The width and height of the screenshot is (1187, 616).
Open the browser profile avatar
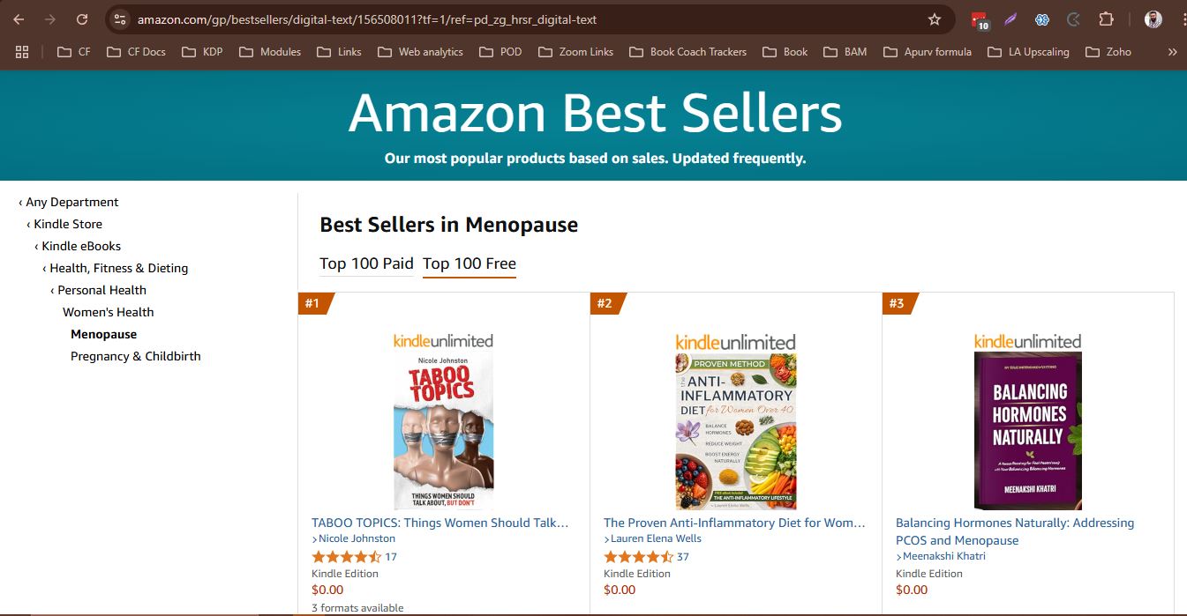(x=1153, y=19)
